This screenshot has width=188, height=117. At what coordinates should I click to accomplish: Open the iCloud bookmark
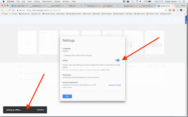(x=14, y=14)
